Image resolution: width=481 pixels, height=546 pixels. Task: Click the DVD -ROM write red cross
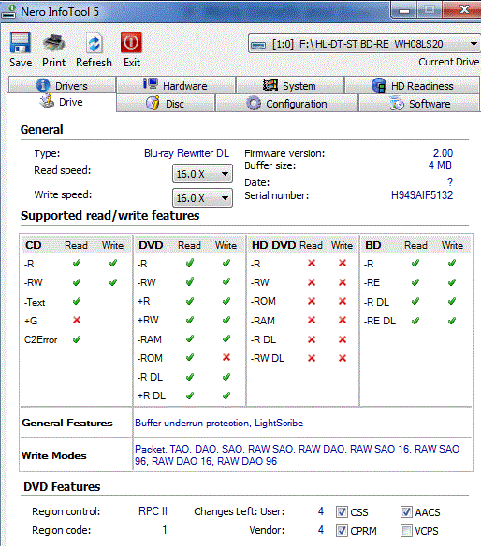[x=226, y=357]
